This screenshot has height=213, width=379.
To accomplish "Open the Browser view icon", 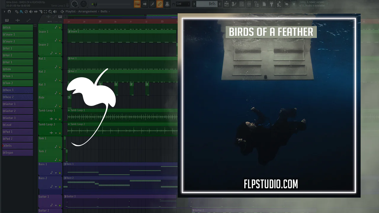I will tap(257, 4).
